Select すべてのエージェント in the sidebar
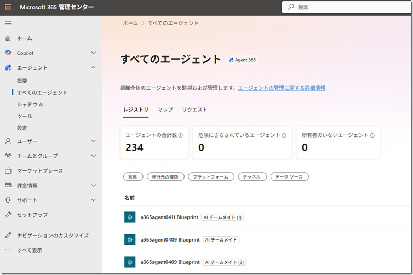413x275 pixels. (x=42, y=93)
